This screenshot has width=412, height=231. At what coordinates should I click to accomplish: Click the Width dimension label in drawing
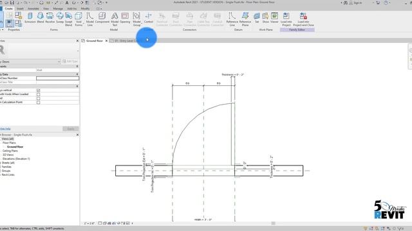pos(203,219)
